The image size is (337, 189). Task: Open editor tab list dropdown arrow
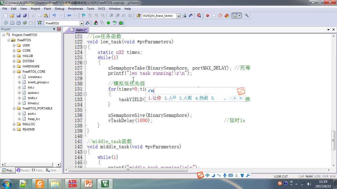329,30
